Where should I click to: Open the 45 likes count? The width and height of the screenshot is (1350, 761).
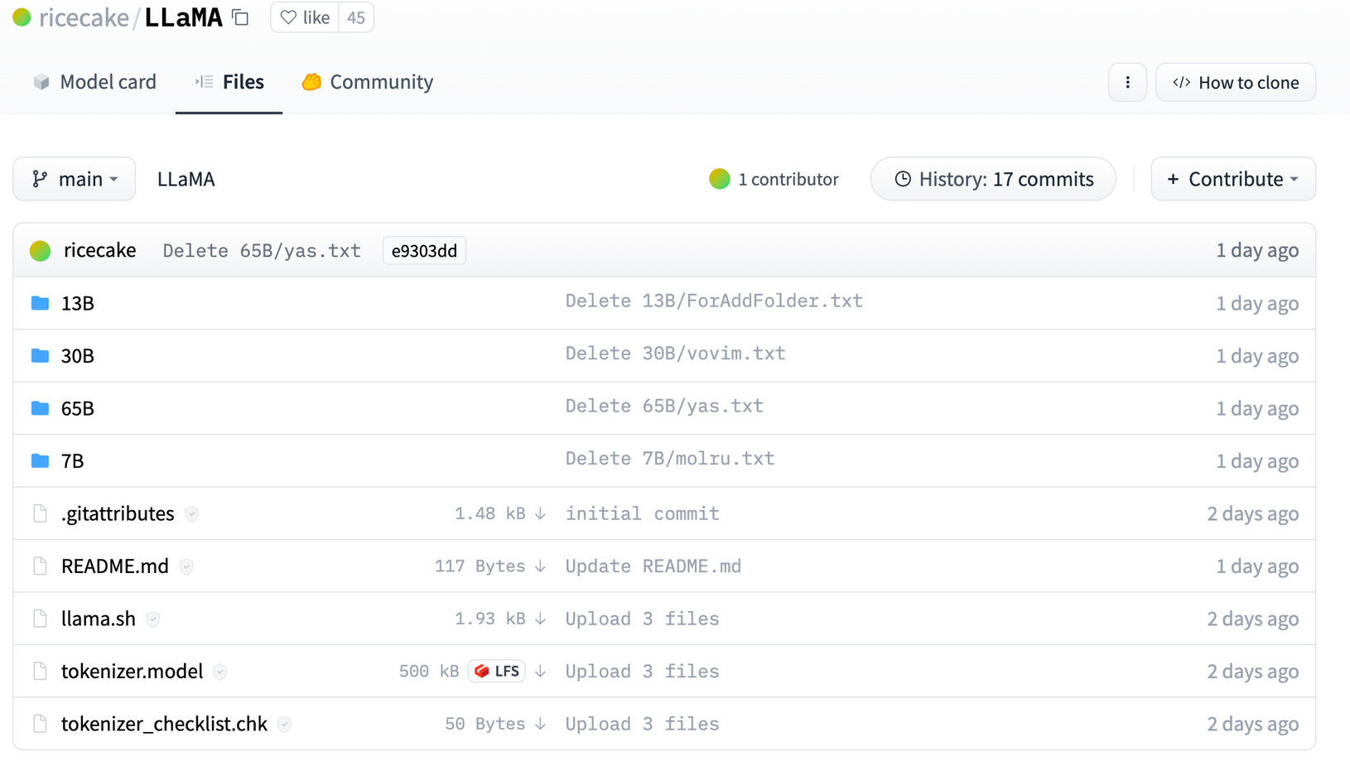point(356,17)
